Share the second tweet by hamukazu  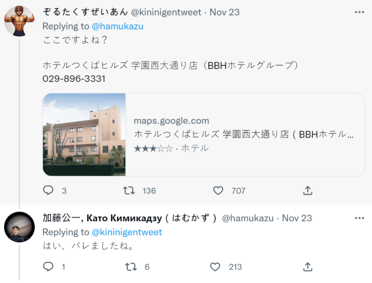pos(308,267)
